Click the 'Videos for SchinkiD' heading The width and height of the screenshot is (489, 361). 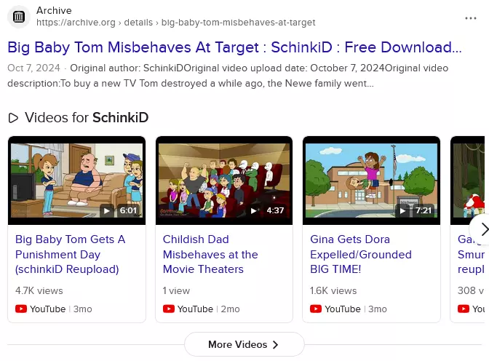click(x=87, y=118)
